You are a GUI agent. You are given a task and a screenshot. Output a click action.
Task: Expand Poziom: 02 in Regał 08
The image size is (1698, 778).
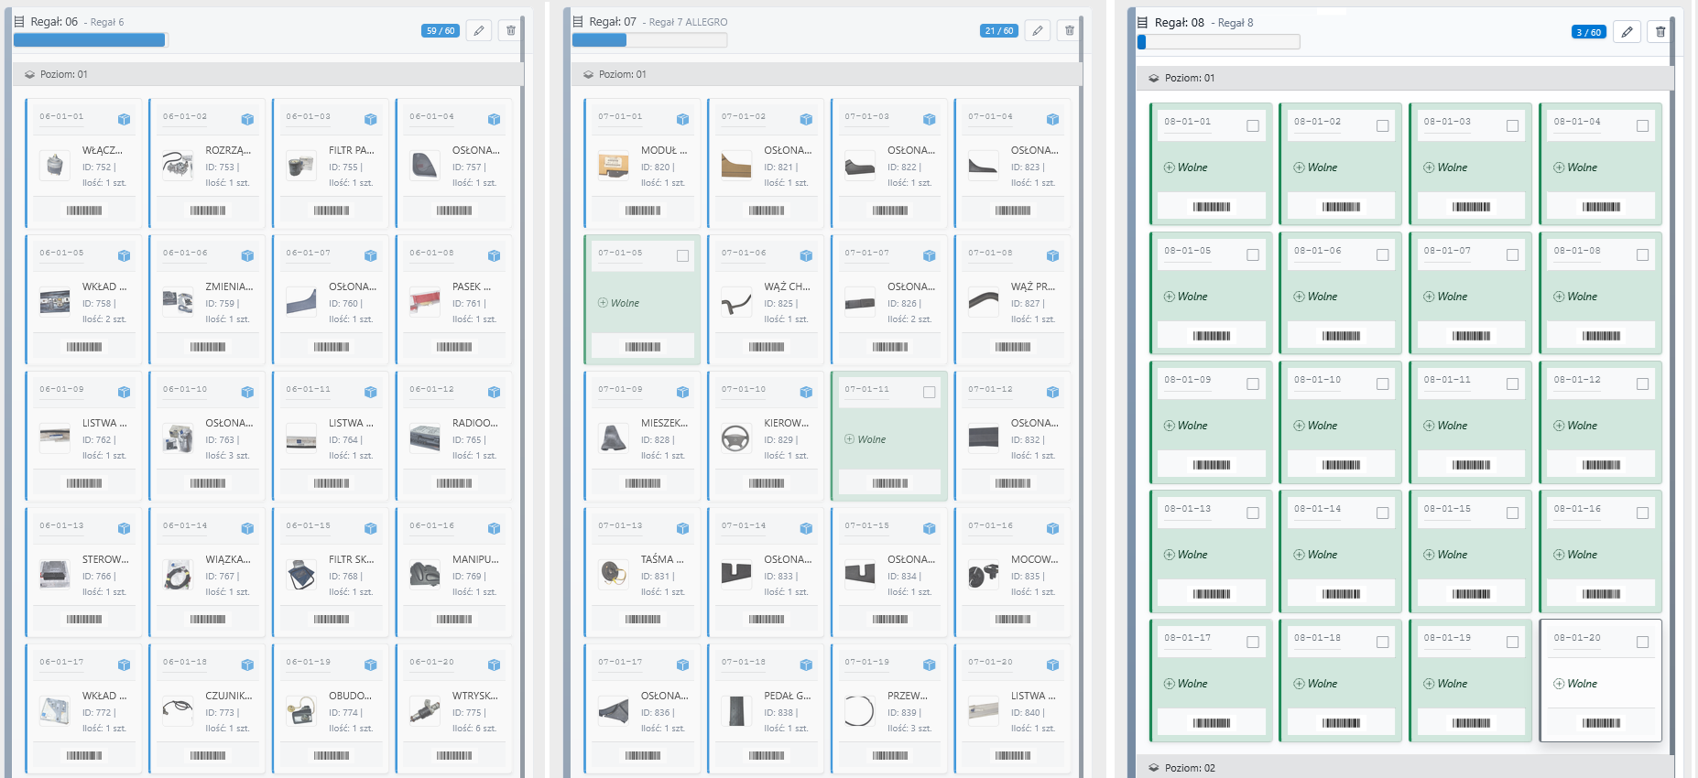1404,767
